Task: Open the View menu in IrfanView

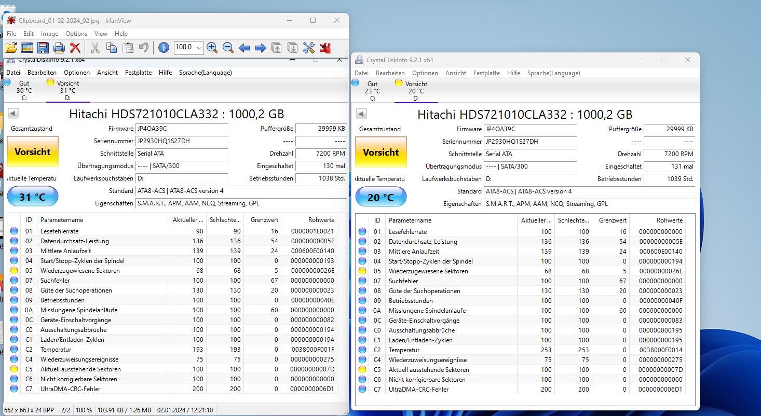Action: pos(101,34)
